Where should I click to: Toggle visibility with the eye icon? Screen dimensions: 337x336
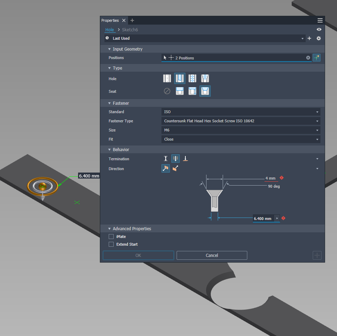point(319,30)
